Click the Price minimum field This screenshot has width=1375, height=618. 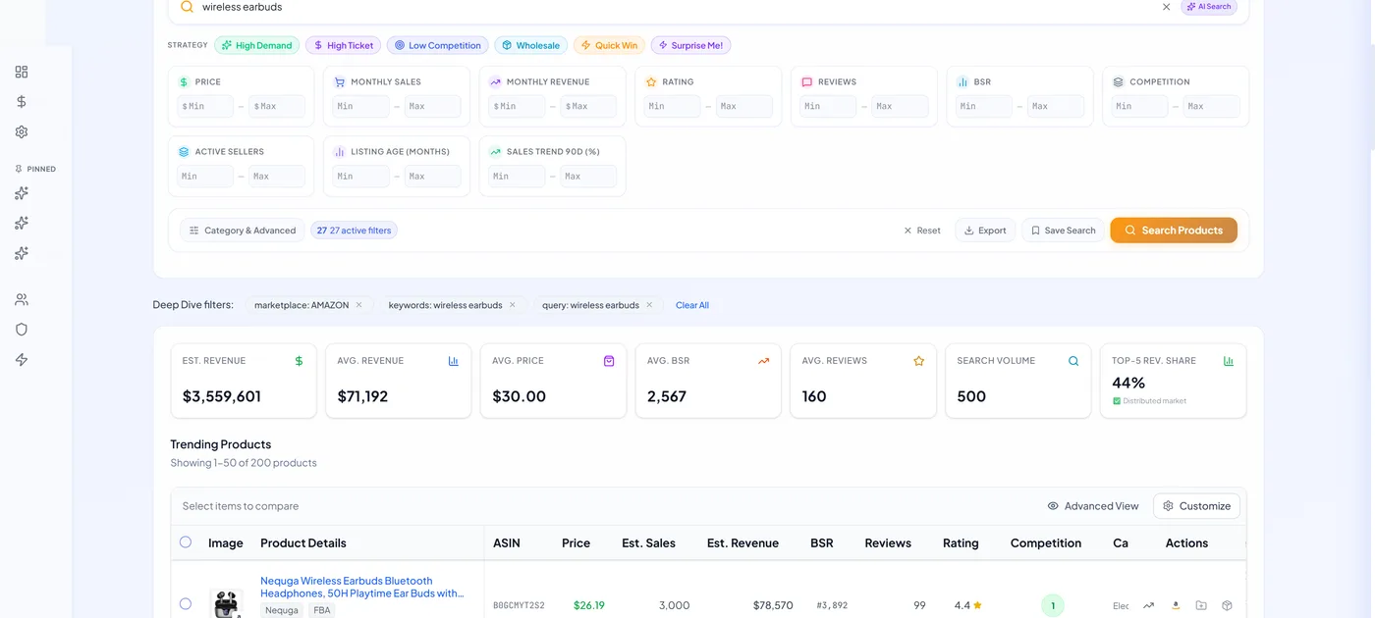(x=205, y=106)
